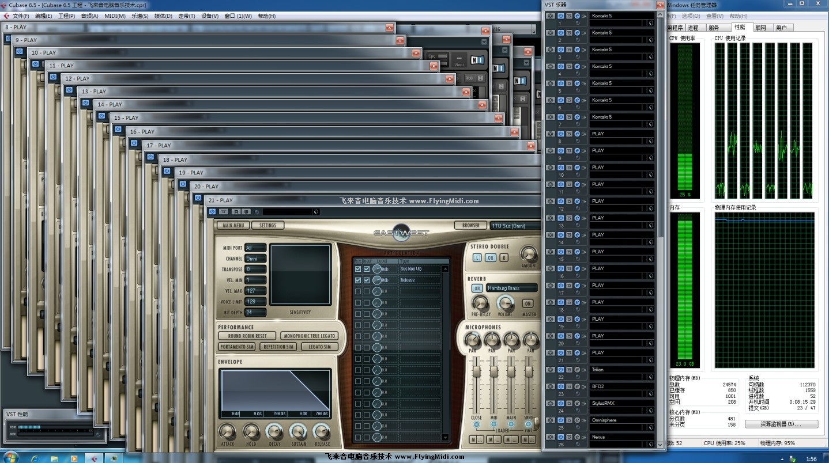This screenshot has height=463, width=829.
Task: Select the Stereo Double R button
Action: (x=504, y=257)
